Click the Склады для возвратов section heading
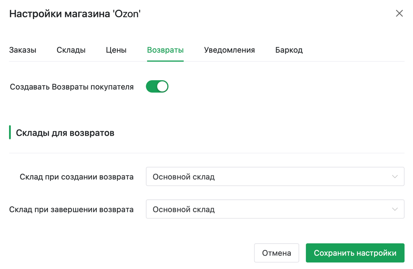413x269 pixels. 65,133
